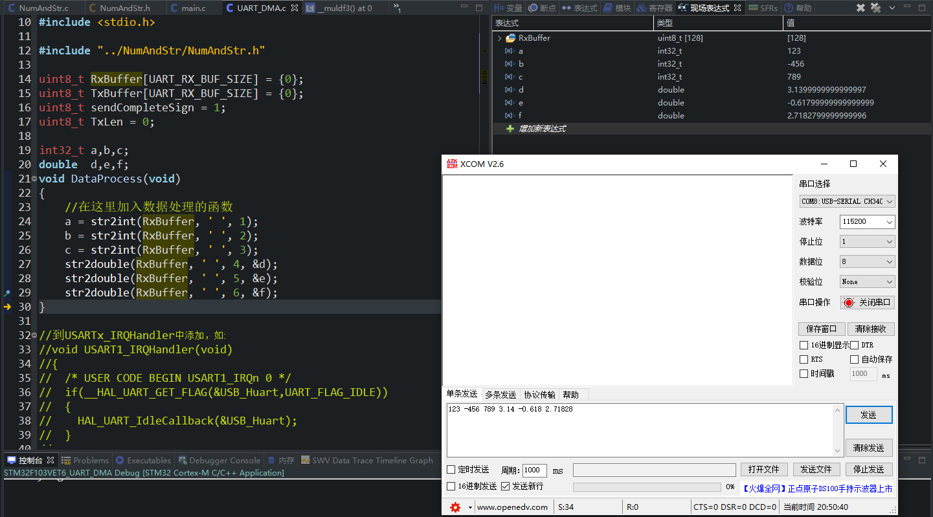Open the 正点原子DS100 advertisement link
Screen dimensions: 933x517
[817, 489]
